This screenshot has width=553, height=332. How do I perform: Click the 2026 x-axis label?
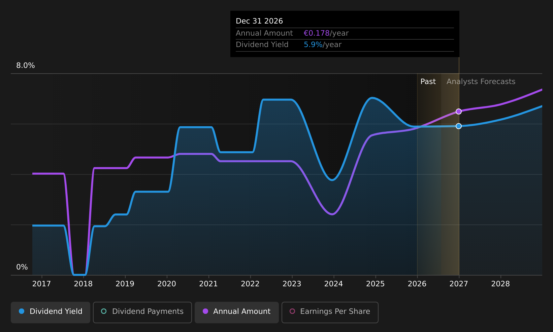[x=417, y=284]
